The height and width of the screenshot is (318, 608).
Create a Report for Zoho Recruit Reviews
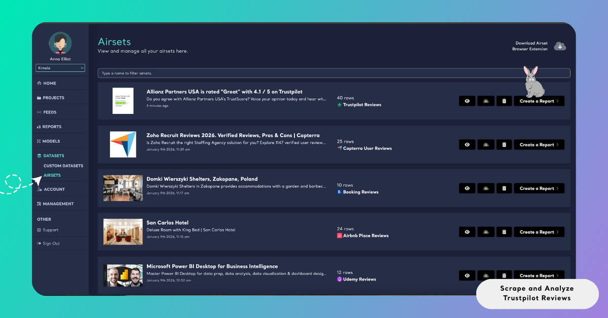pyautogui.click(x=539, y=145)
